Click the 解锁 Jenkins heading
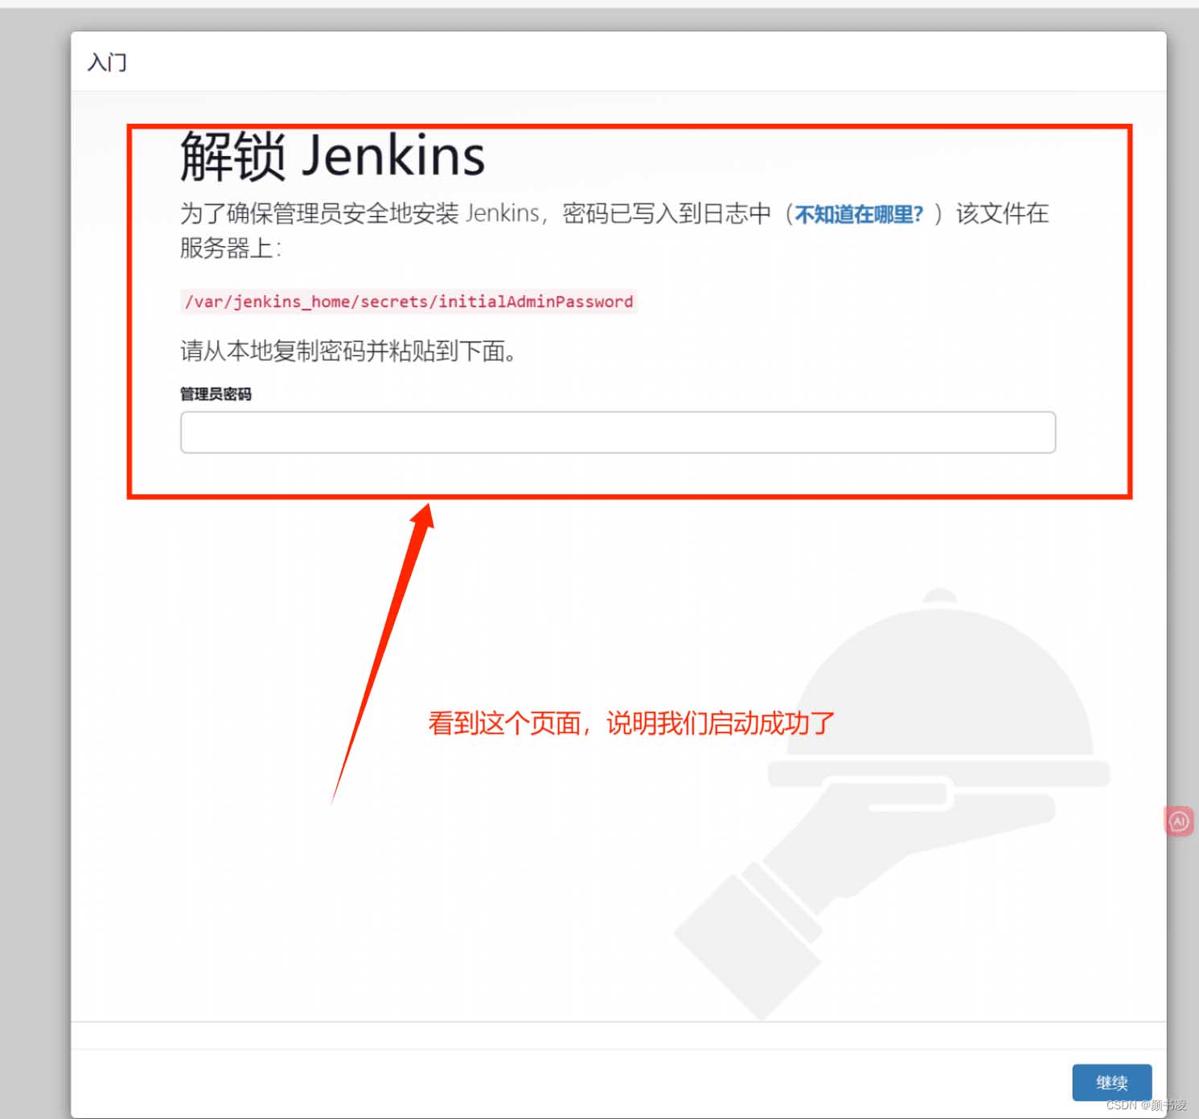The image size is (1199, 1119). (332, 156)
